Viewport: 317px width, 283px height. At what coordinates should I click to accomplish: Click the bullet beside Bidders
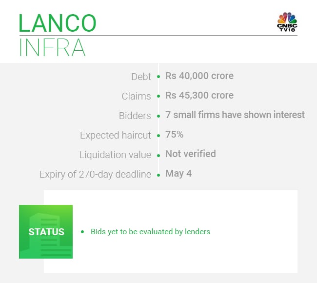(x=158, y=116)
